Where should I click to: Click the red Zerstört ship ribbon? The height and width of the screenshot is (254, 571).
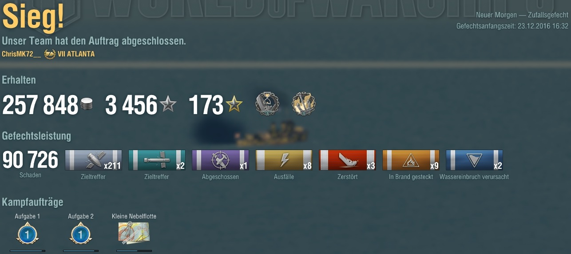point(347,160)
